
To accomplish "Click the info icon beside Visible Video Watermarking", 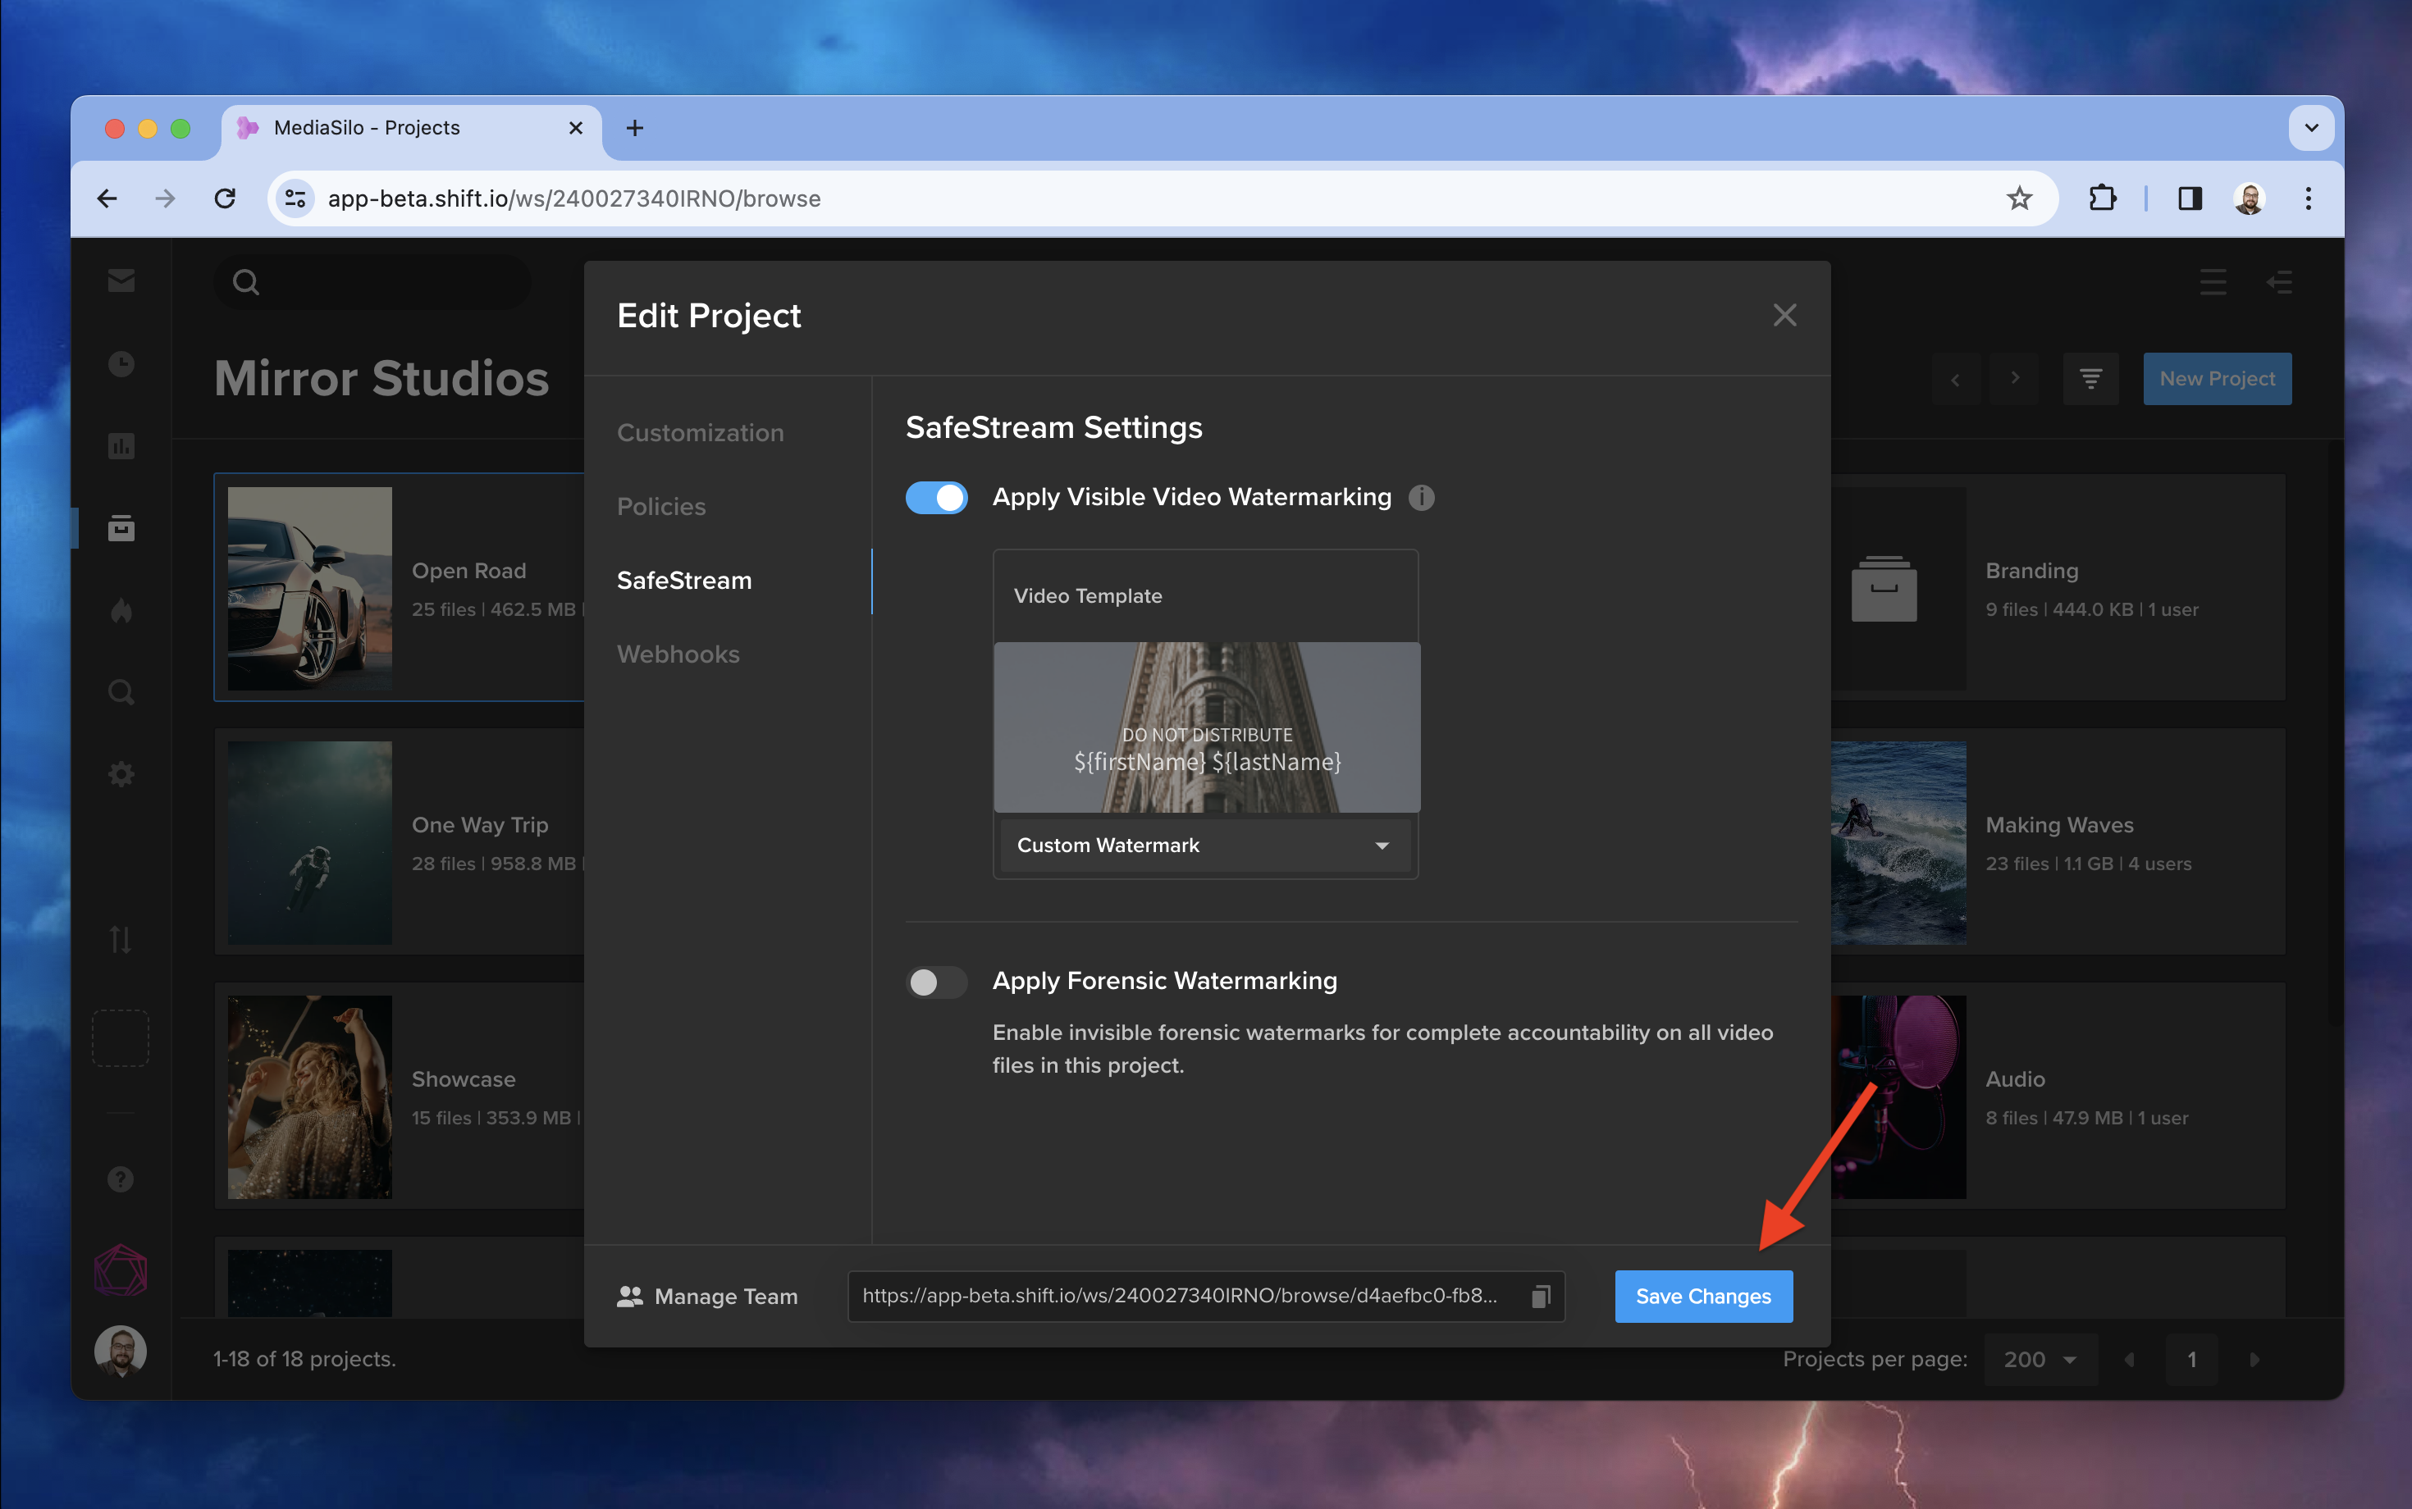I will (1422, 497).
